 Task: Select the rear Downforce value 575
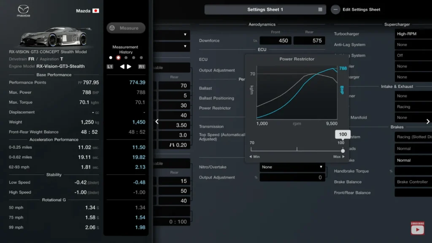tap(309, 40)
